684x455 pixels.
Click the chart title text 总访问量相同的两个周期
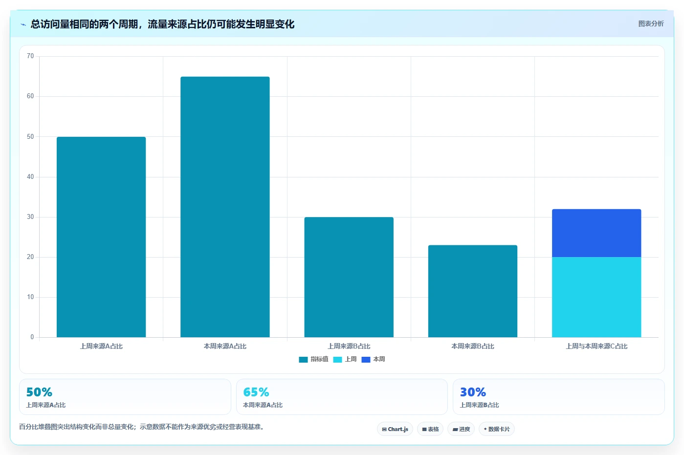click(x=84, y=24)
